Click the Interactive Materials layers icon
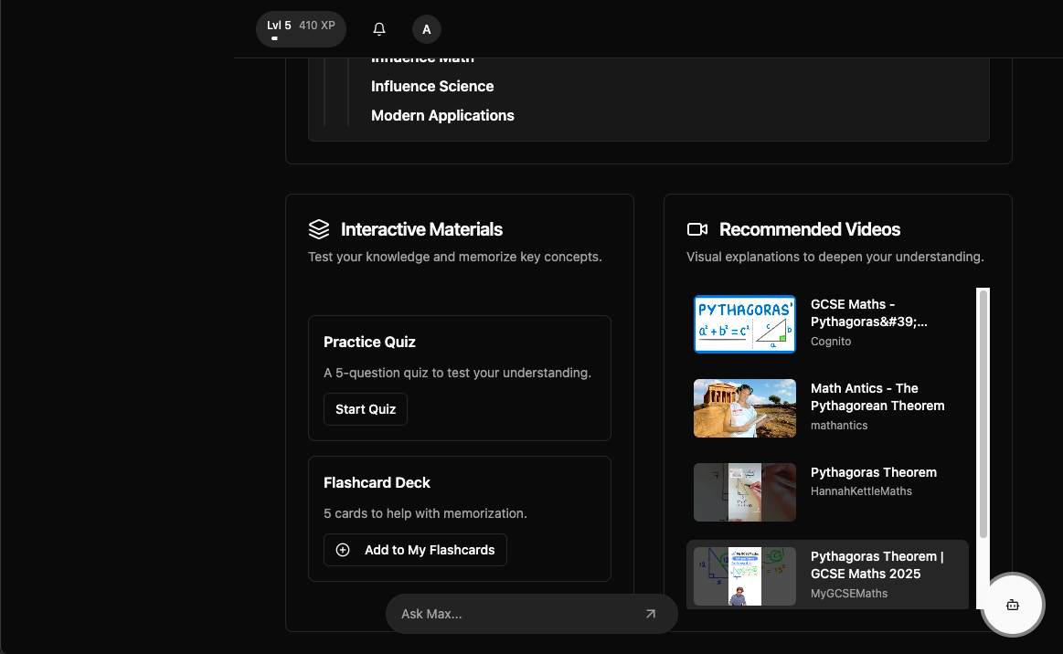 point(319,229)
